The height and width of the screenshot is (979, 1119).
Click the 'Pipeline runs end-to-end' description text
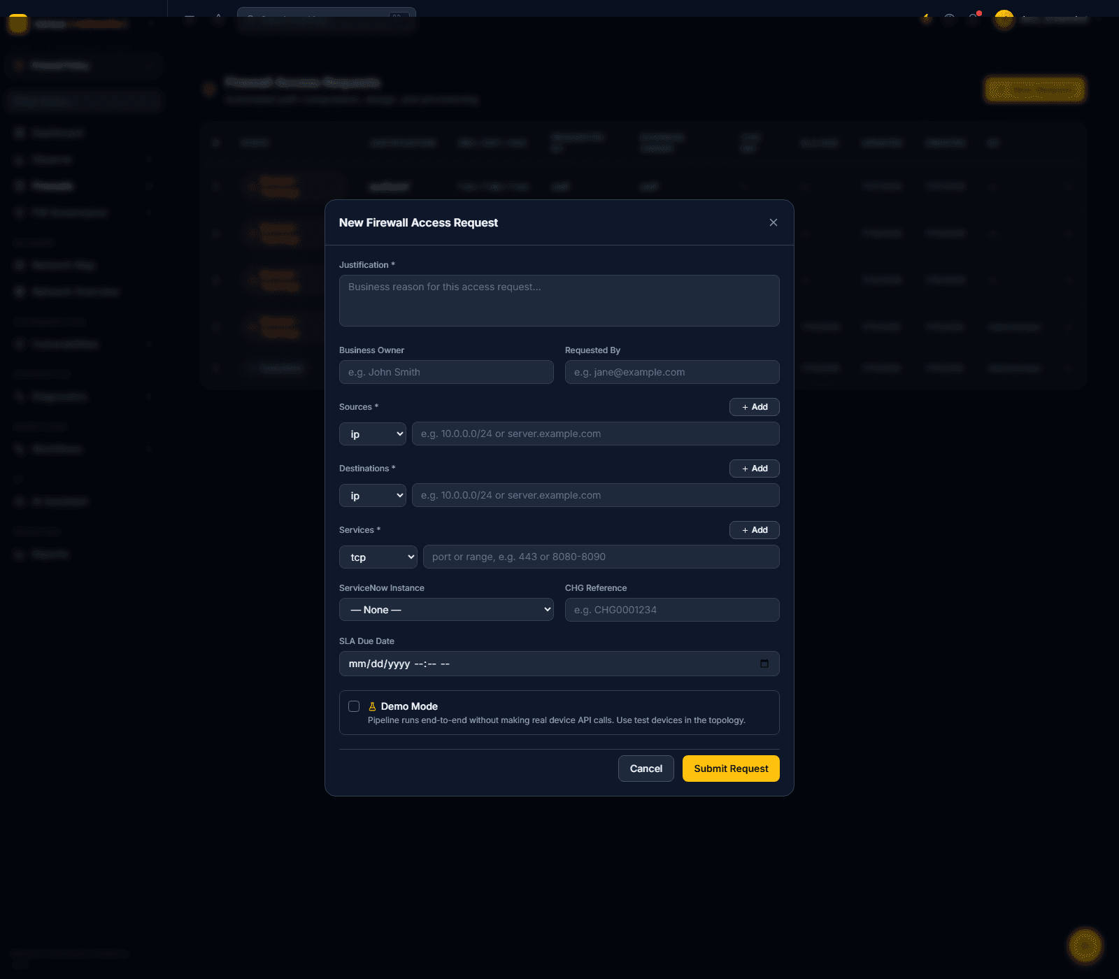(557, 720)
